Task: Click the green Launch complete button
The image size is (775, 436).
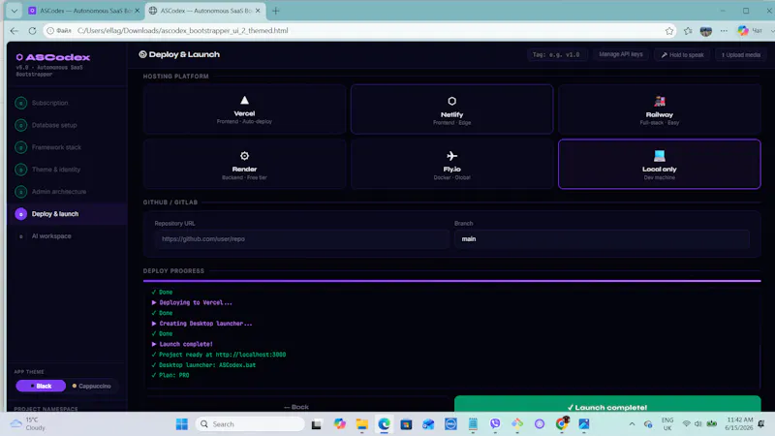Action: 607,405
